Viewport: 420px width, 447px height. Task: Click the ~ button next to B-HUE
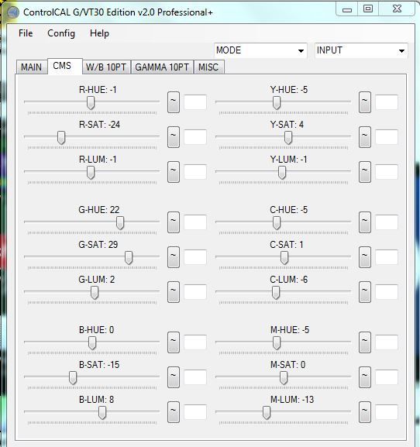[174, 342]
